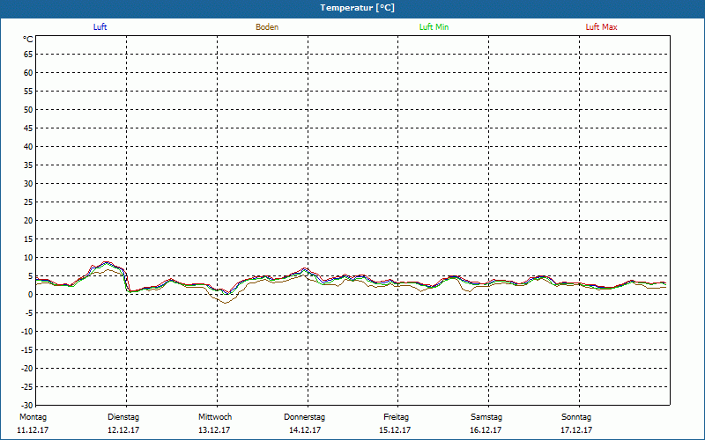Click the y-axis value -20
Image resolution: width=705 pixels, height=440 pixels.
tap(27, 369)
